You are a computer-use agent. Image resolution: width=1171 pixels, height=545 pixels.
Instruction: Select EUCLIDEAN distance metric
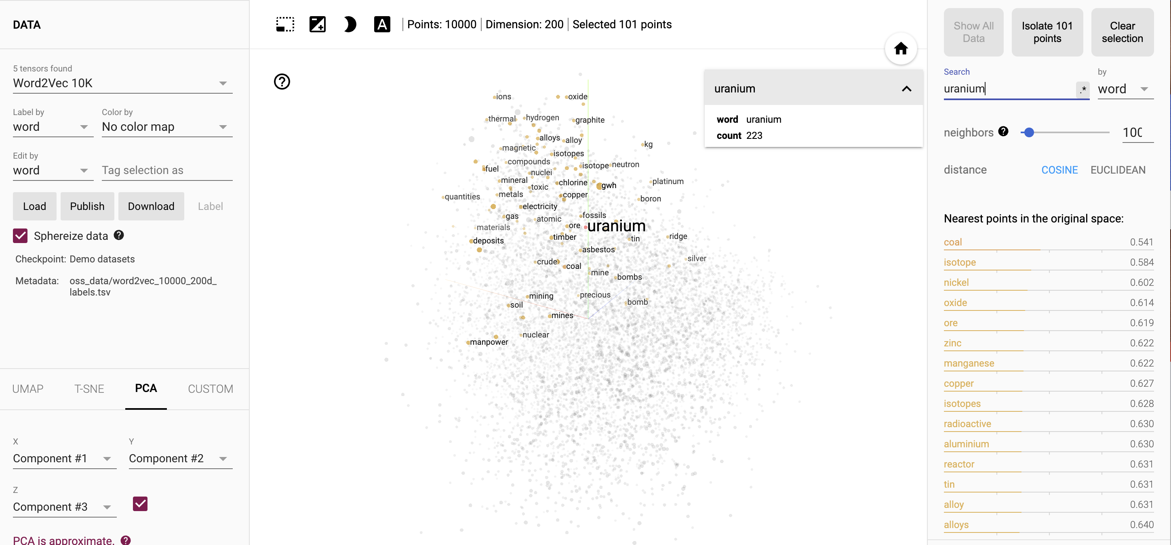coord(1118,170)
